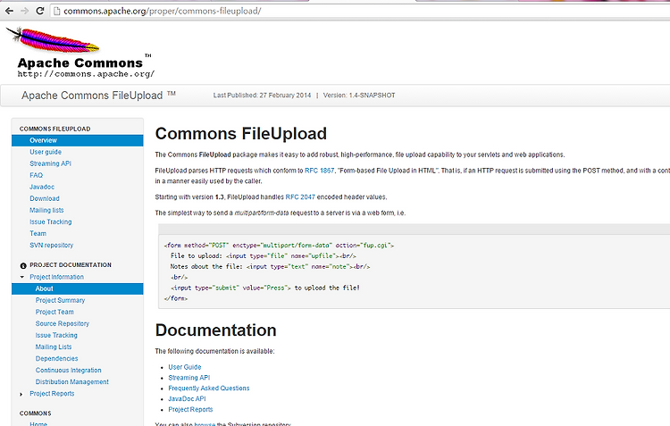Click the Project Documentation info icon

[23, 266]
